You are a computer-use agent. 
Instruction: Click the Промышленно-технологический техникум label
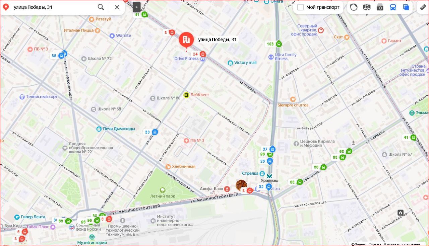(x=123, y=230)
